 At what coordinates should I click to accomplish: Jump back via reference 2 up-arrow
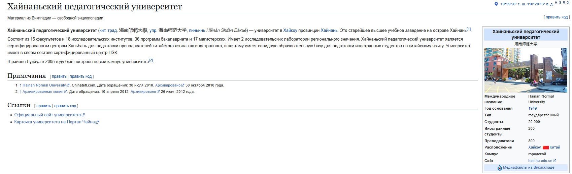(x=21, y=92)
